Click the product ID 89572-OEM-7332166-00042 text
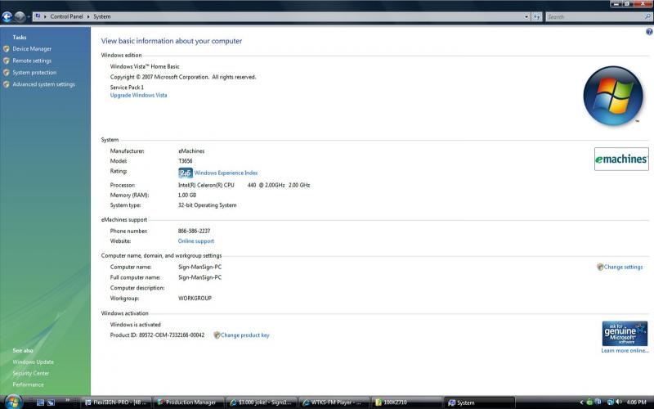The height and width of the screenshot is (409, 654). click(x=172, y=335)
